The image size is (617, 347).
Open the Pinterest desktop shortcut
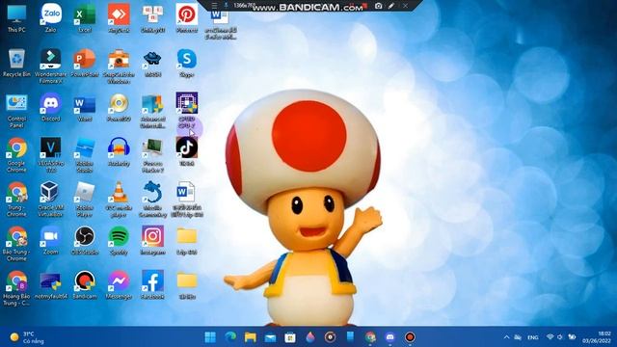[187, 18]
